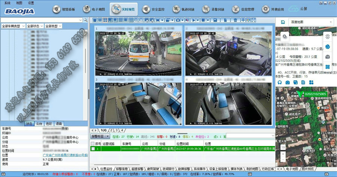This screenshot has width=337, height=177.
Task: Click the headphone listen icon in map popup
Action: tap(279, 82)
